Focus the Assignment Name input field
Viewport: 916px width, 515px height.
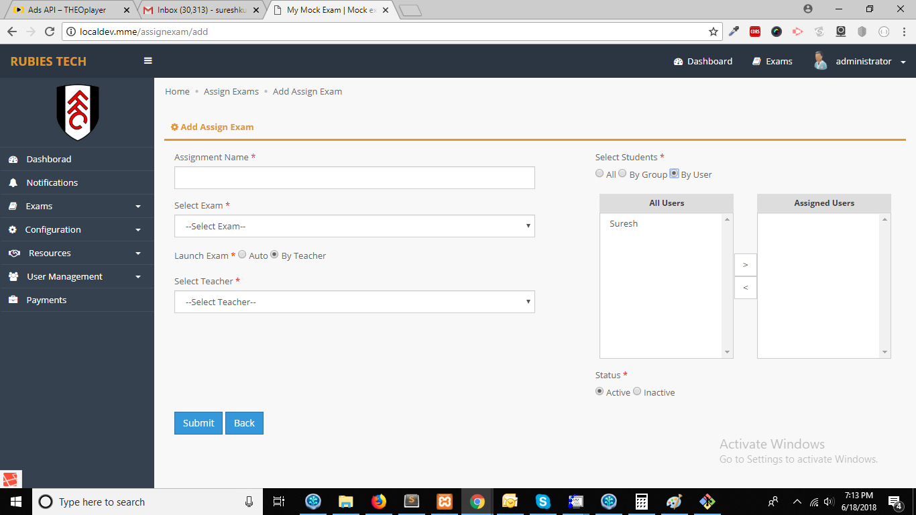(x=355, y=178)
